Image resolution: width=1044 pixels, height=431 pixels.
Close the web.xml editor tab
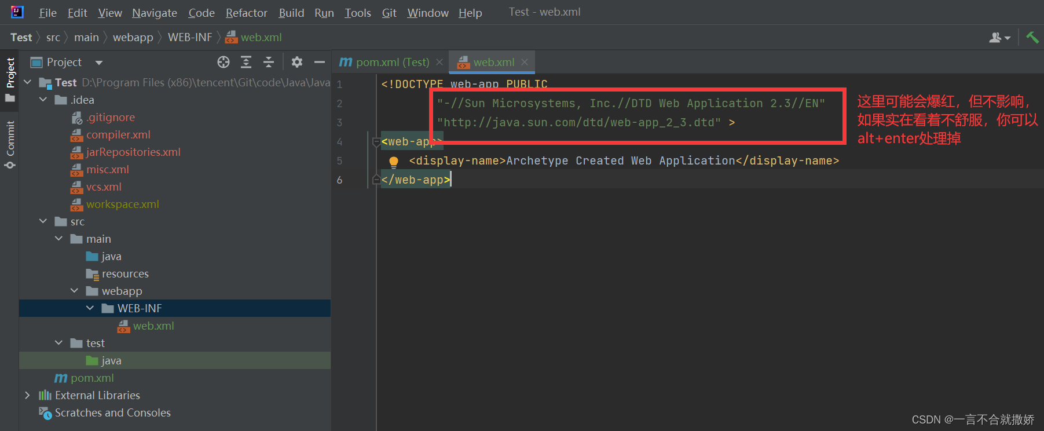tap(525, 62)
